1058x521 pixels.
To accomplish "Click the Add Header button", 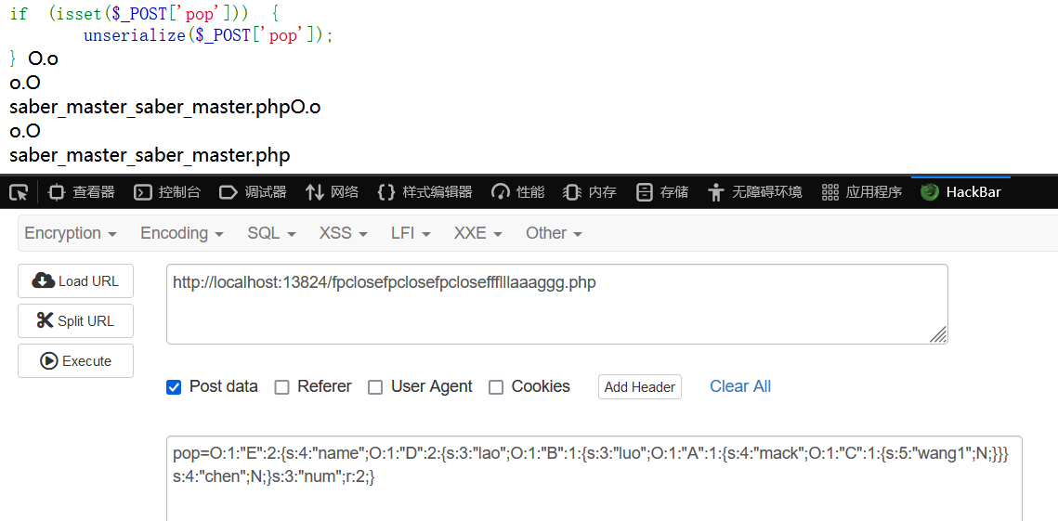I will [640, 387].
